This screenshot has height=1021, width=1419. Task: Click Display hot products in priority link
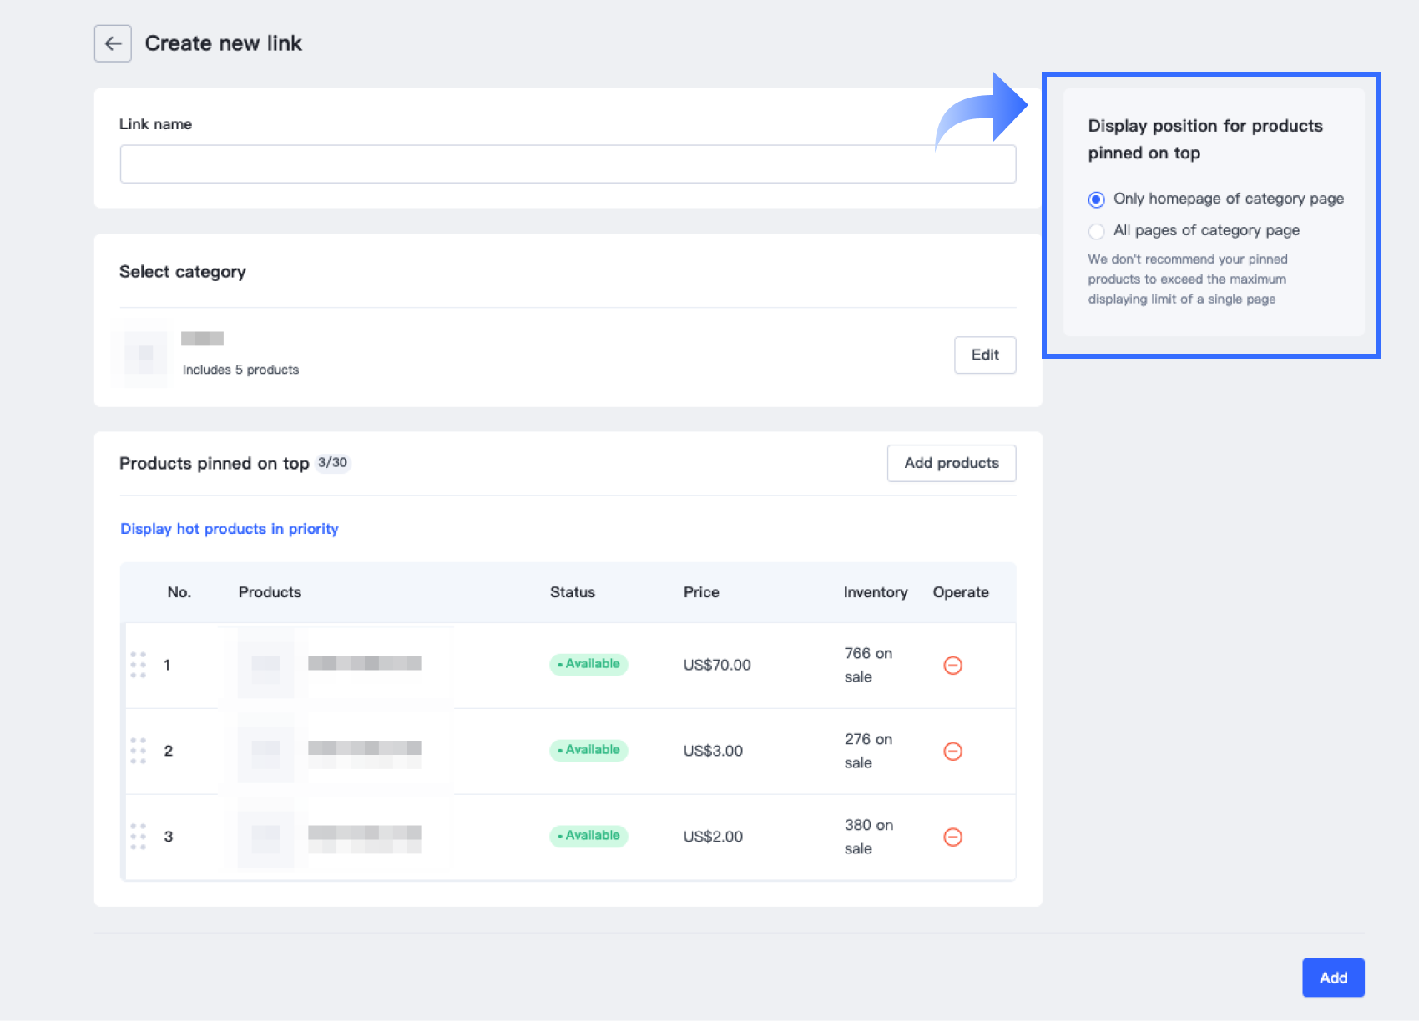point(230,529)
